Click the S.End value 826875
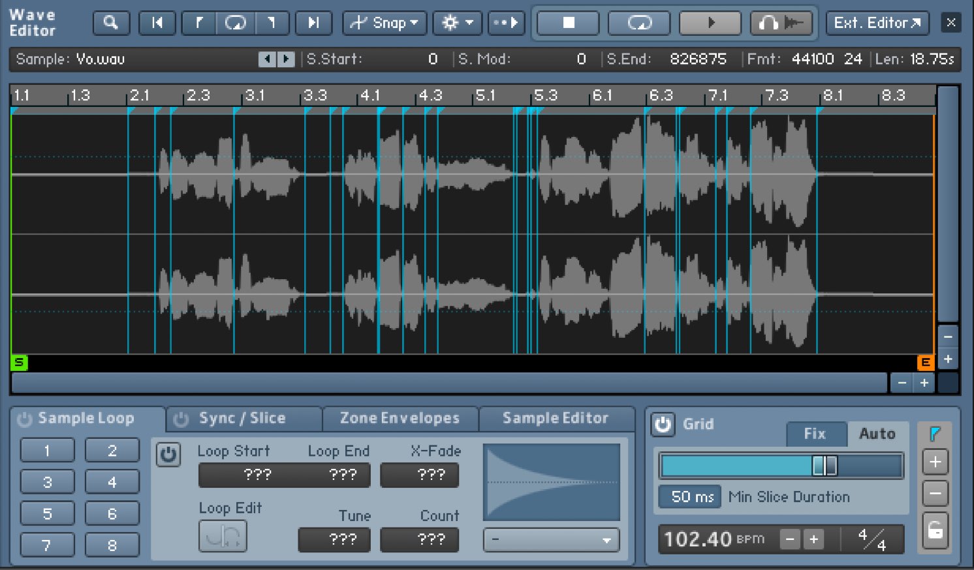The height and width of the screenshot is (570, 974). (x=698, y=59)
